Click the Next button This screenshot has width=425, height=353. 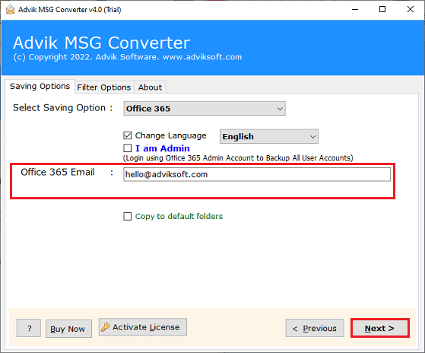click(x=379, y=328)
